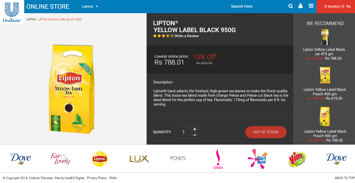Click the Search Here input field
The height and width of the screenshot is (183, 355).
click(242, 6)
